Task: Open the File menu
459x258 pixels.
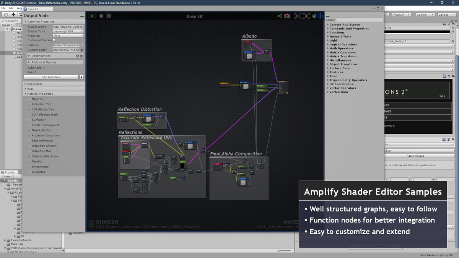Action: [3, 8]
